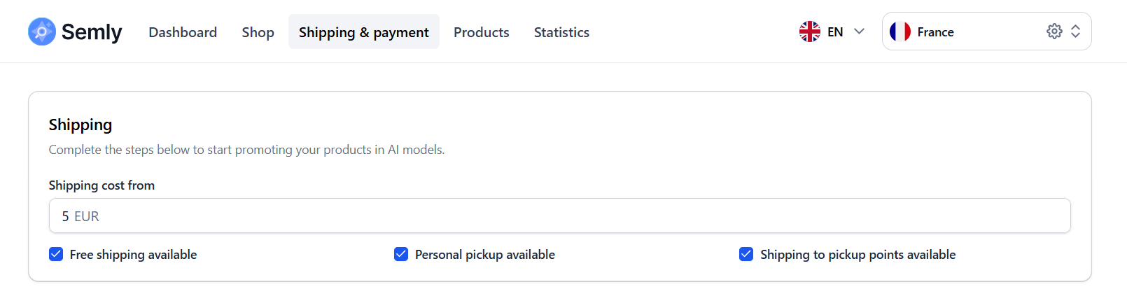Open the EN language selector label
This screenshot has height=296, width=1127.
pos(835,31)
